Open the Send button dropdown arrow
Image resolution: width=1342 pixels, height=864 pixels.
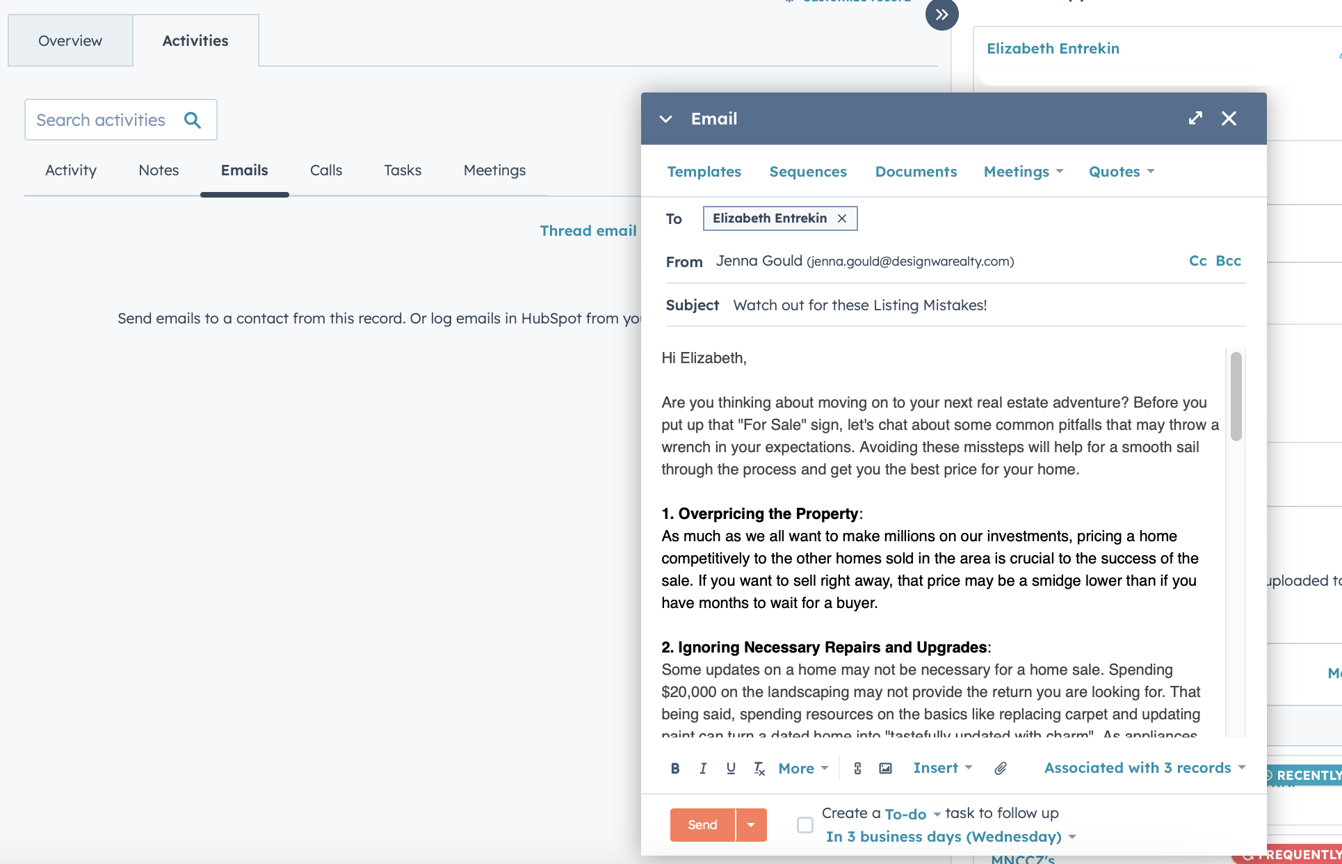pyautogui.click(x=751, y=825)
